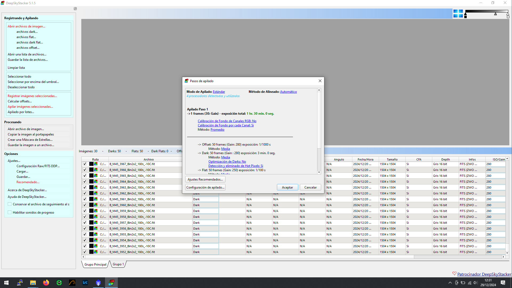Enable Conservar el archivo de seguimiento checkbox
512x288 pixels.
(x=10, y=204)
